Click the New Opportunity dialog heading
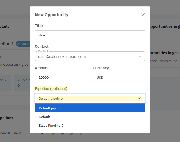 (x=52, y=15)
